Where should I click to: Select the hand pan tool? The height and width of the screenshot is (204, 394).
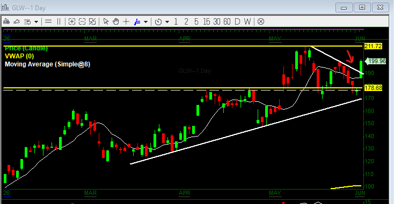coord(116,22)
